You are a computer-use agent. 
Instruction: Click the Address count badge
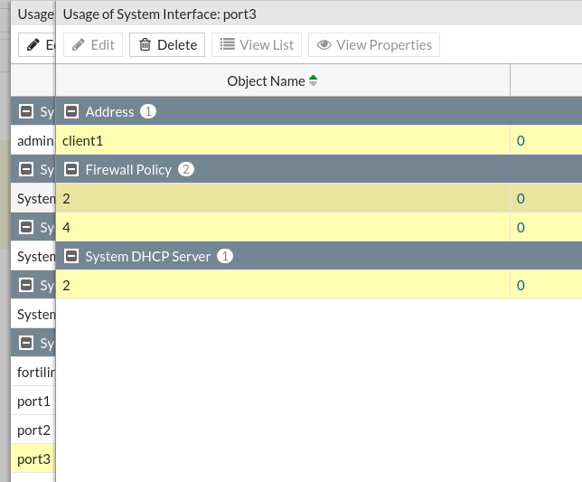tap(148, 112)
